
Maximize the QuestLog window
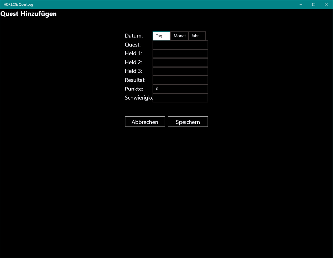pyautogui.click(x=313, y=4)
